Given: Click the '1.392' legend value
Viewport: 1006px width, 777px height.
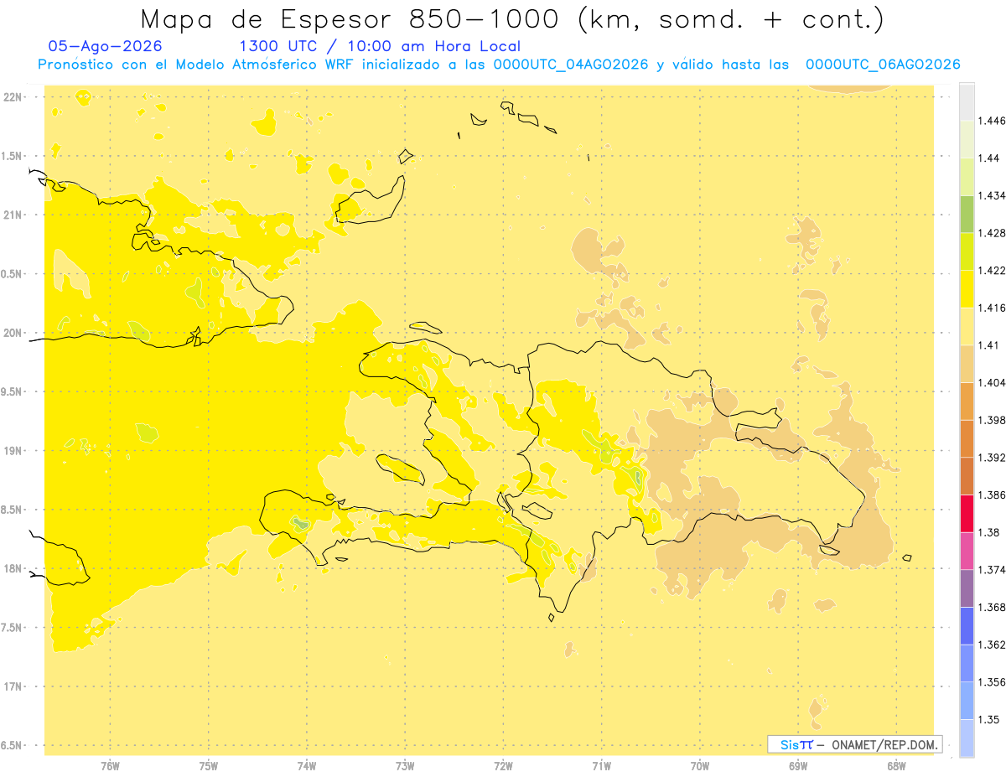Looking at the screenshot, I should click(x=992, y=458).
